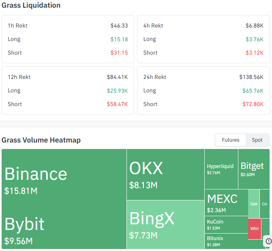Click Bitunix volume figure $1.38M
Viewport: 272px width, 251px height.
tap(214, 245)
